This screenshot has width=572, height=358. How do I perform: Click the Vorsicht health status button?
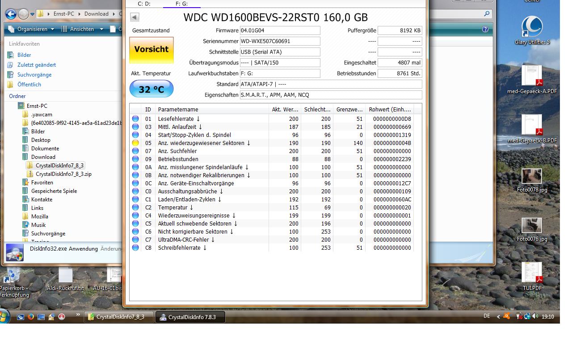coord(151,50)
